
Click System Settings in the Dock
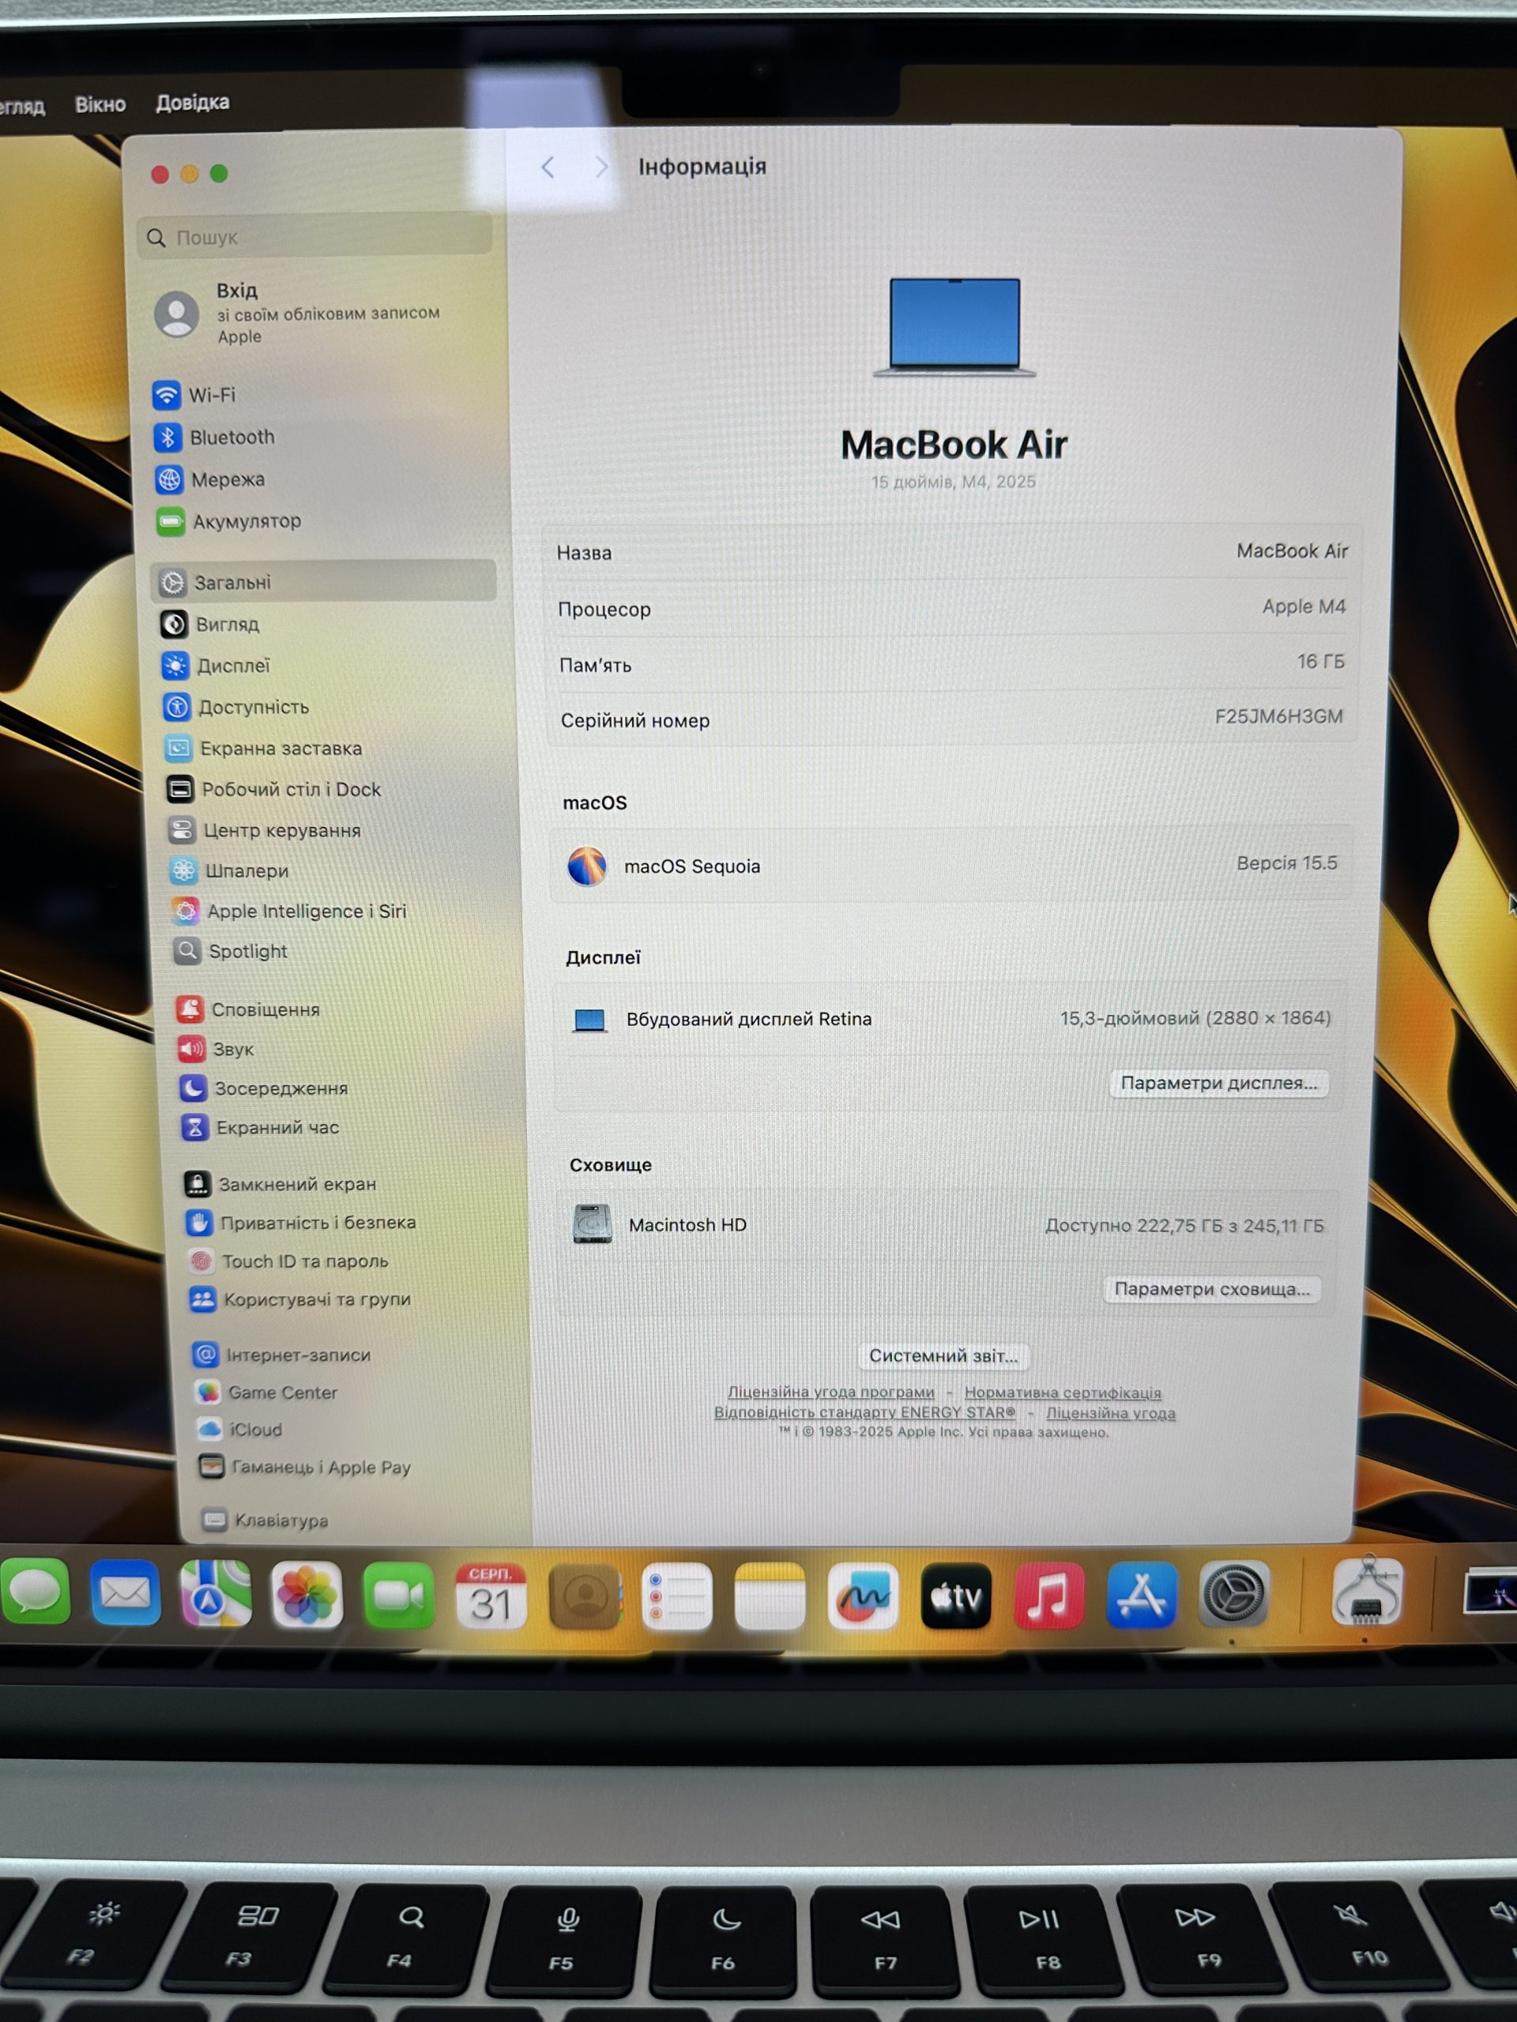point(1233,1594)
